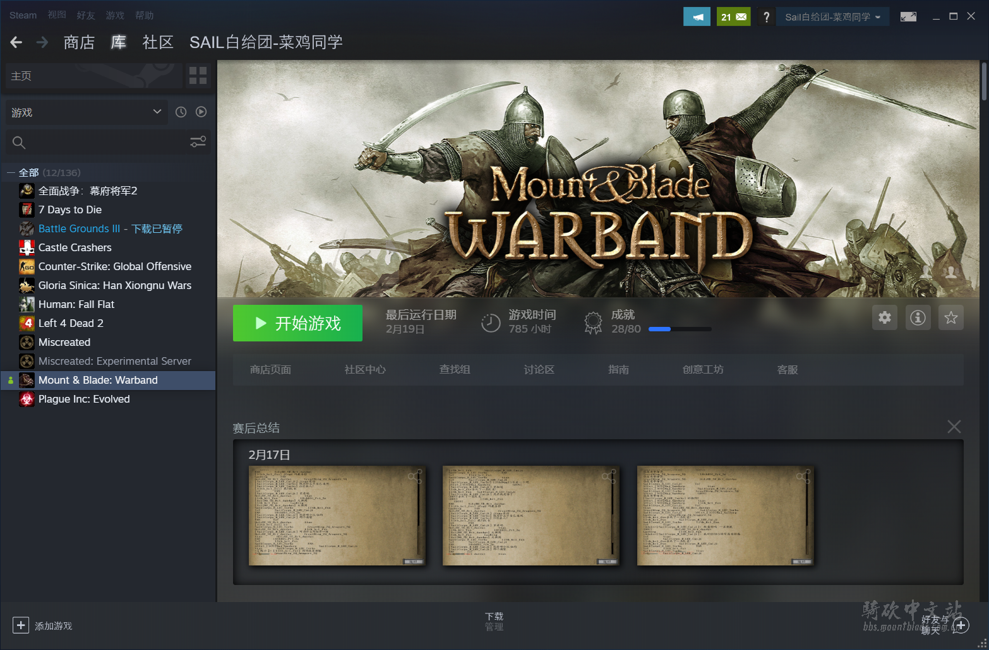
Task: Select Human: Fall Flat icon
Action: click(27, 304)
